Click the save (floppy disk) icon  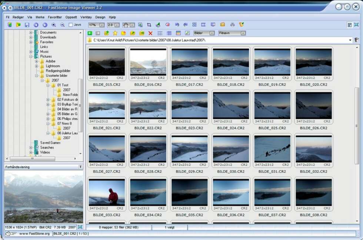click(x=27, y=25)
